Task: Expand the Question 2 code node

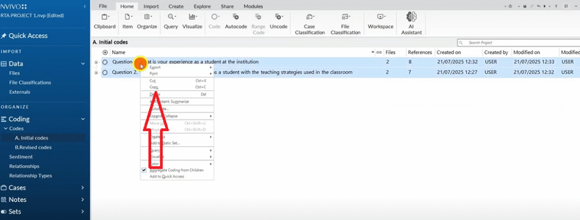Action: pyautogui.click(x=96, y=72)
